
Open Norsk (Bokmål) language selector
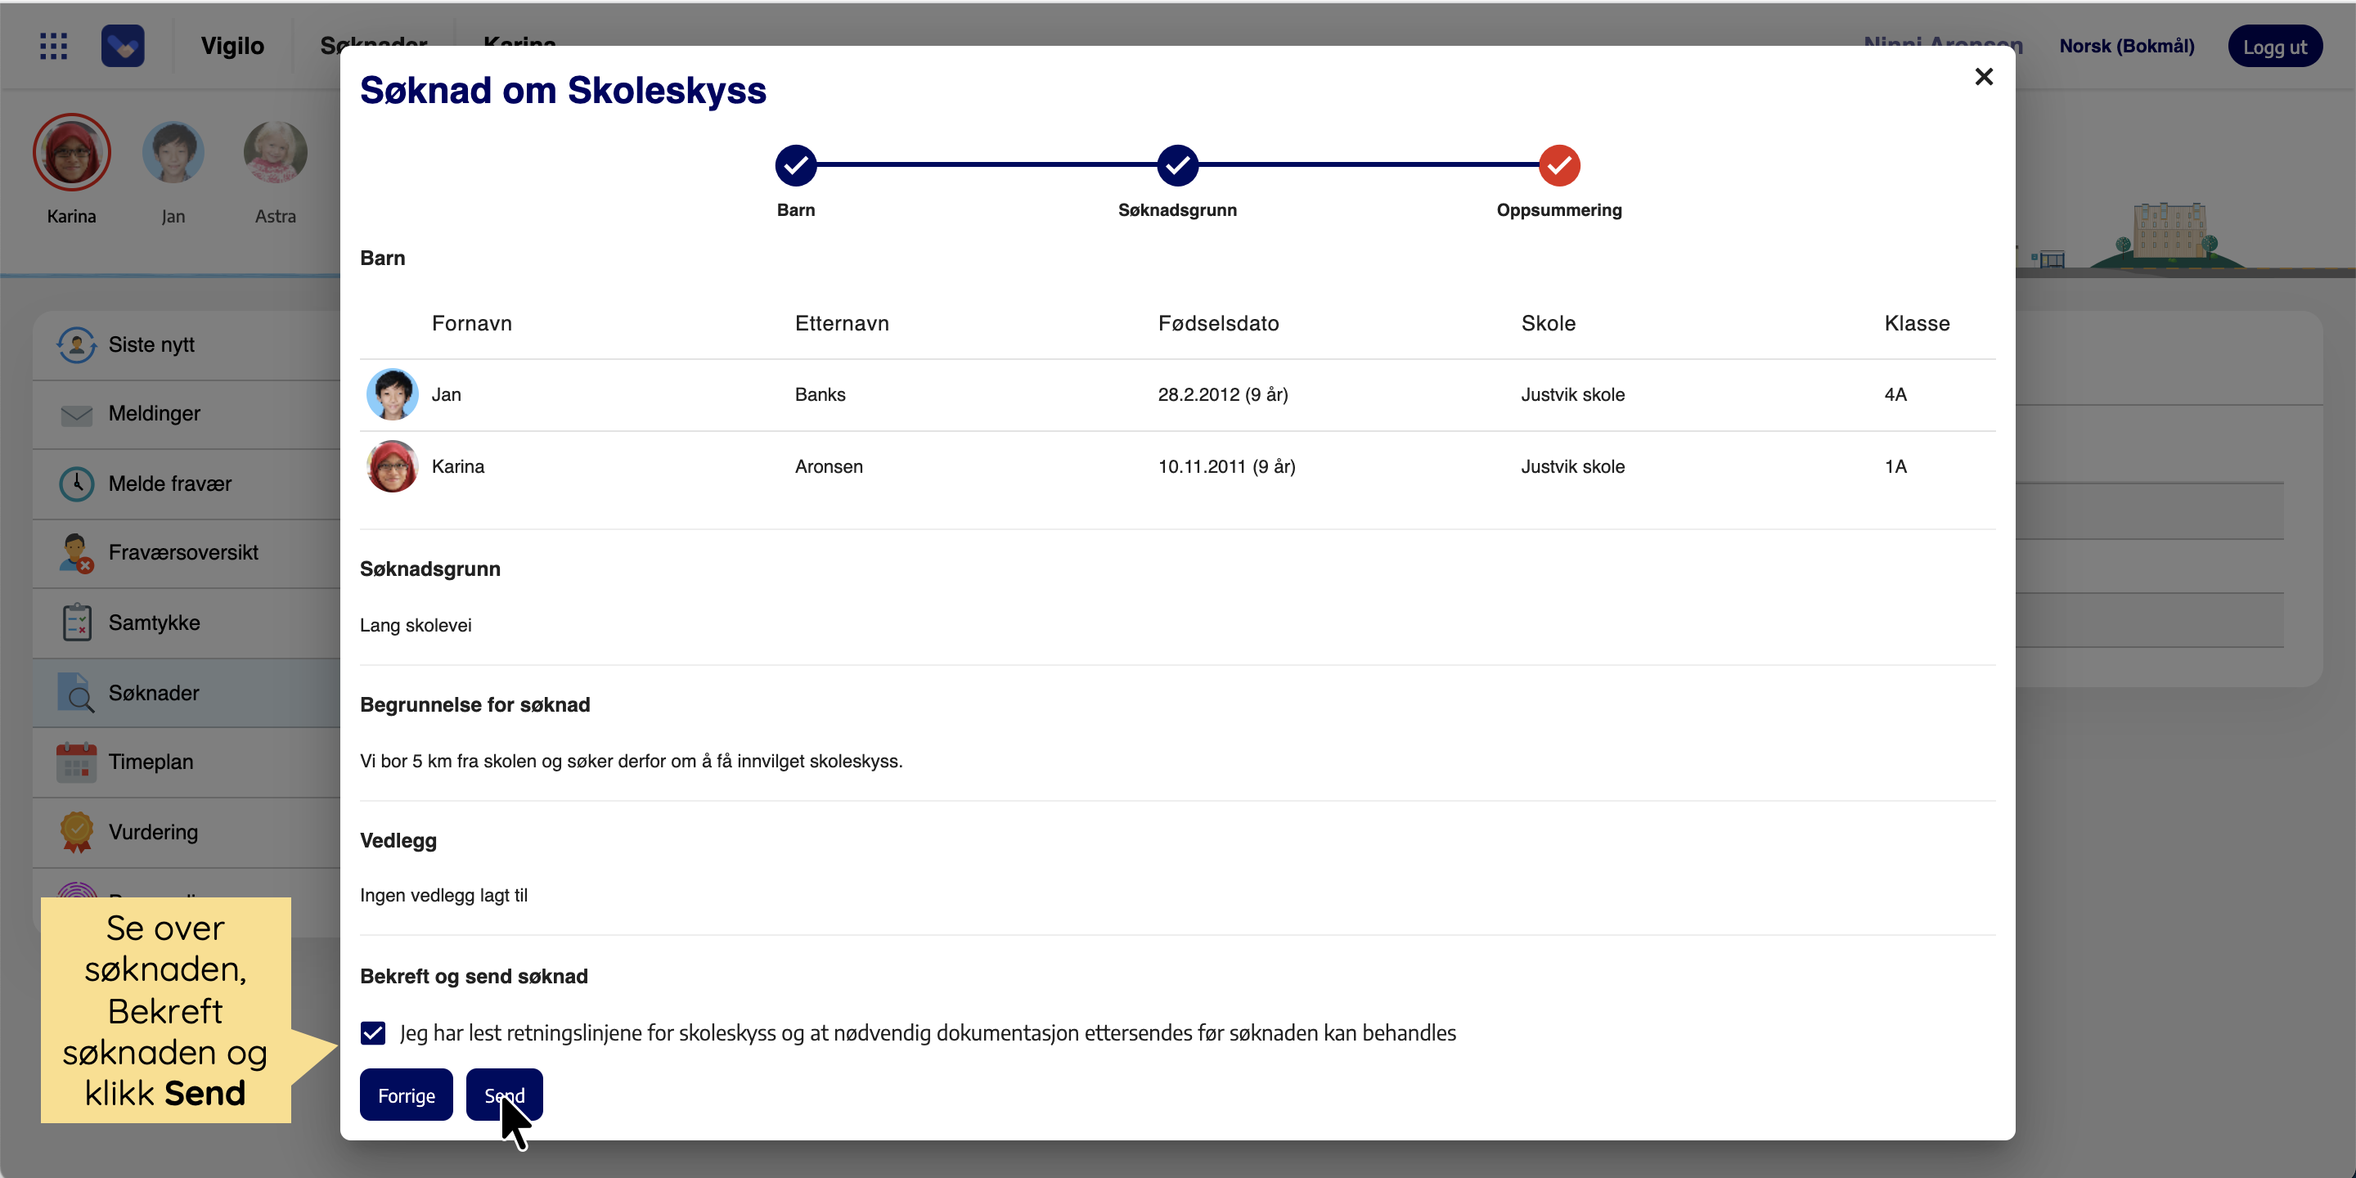click(x=2125, y=46)
